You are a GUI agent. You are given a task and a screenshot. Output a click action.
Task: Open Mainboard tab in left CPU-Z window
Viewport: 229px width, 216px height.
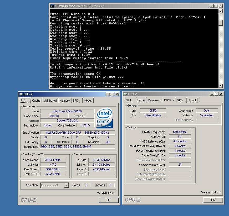50,101
